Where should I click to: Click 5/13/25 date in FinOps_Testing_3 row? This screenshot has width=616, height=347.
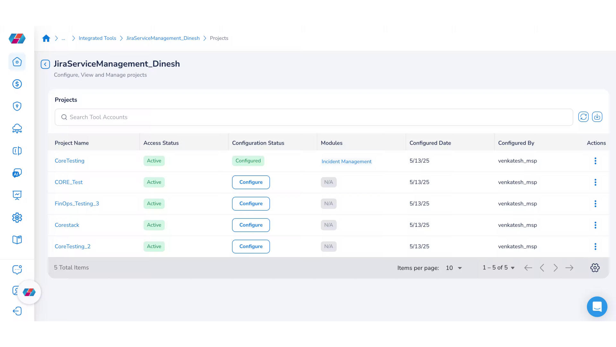click(419, 204)
